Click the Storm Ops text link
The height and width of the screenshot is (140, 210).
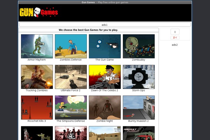coord(139,90)
